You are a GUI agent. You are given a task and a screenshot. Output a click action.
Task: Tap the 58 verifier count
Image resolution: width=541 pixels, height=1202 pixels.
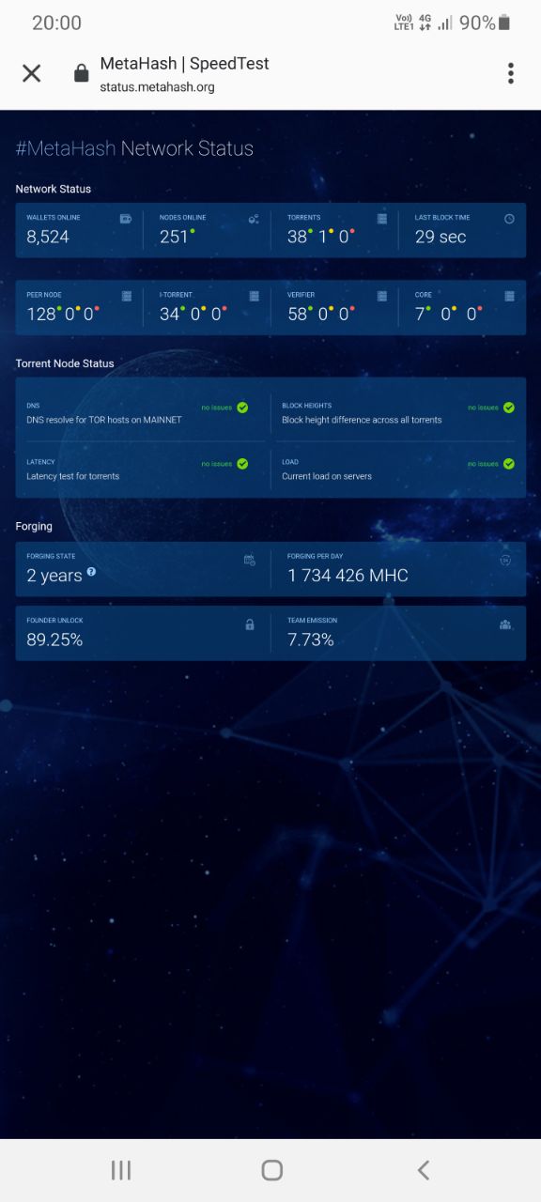[297, 314]
